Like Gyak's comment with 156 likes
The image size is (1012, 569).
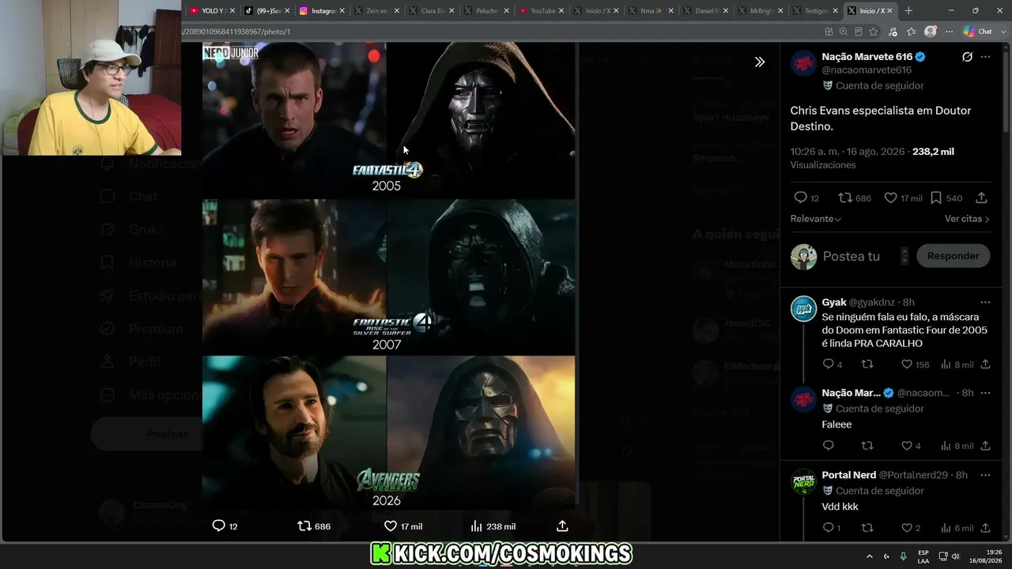coord(907,364)
